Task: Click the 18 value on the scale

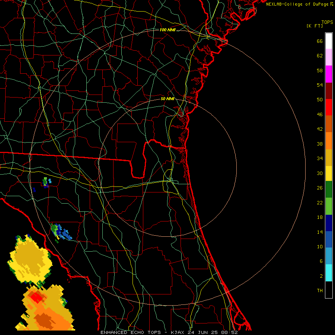Action: pyautogui.click(x=320, y=217)
